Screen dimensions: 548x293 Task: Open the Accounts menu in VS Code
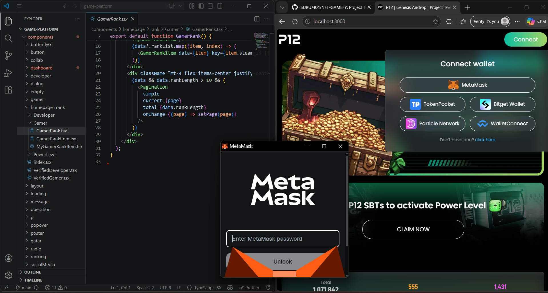click(9, 258)
